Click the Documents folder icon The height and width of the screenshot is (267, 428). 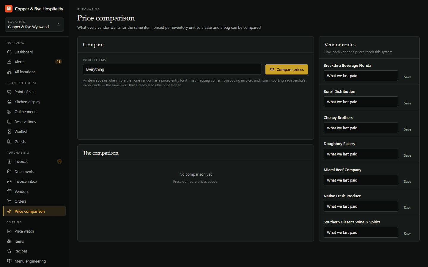9,171
